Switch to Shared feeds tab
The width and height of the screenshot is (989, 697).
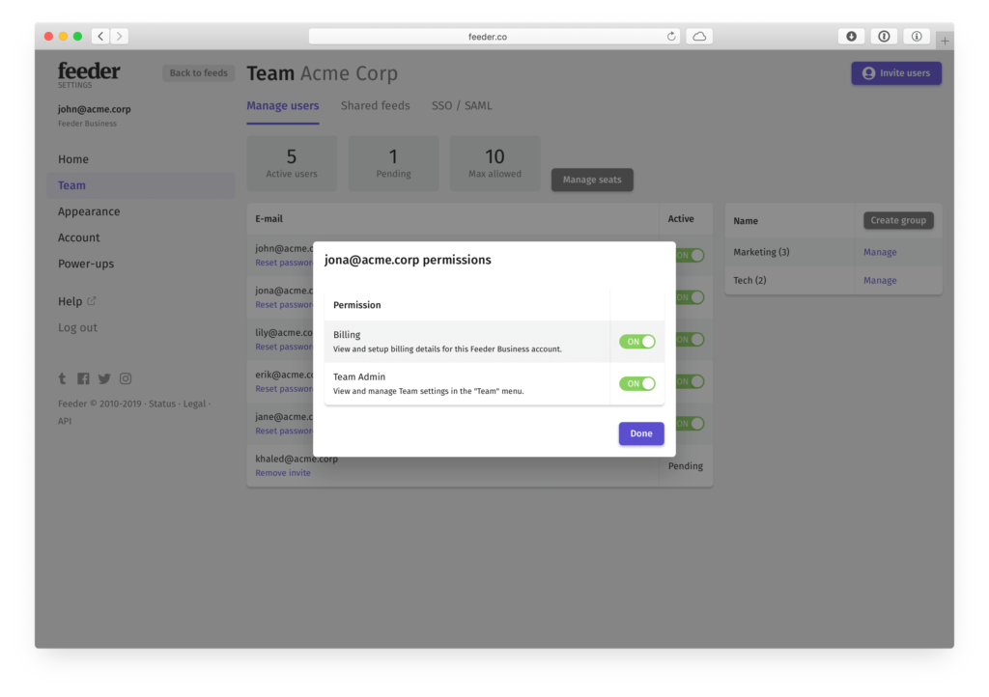pos(376,106)
